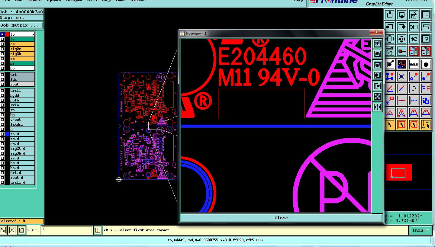Click the pad info status bar text
435x247 pixels.
click(215, 240)
